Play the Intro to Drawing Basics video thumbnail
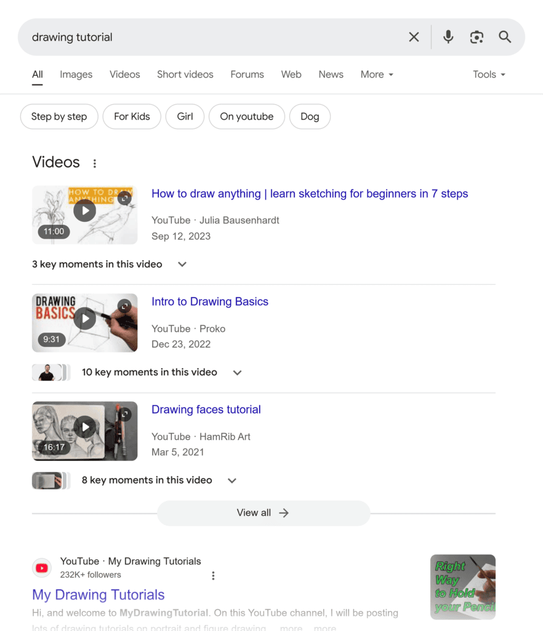This screenshot has width=543, height=631. click(84, 318)
